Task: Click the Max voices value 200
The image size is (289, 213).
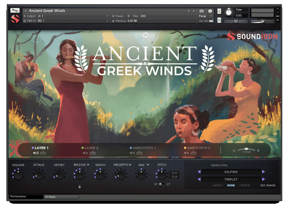Action: (143, 16)
